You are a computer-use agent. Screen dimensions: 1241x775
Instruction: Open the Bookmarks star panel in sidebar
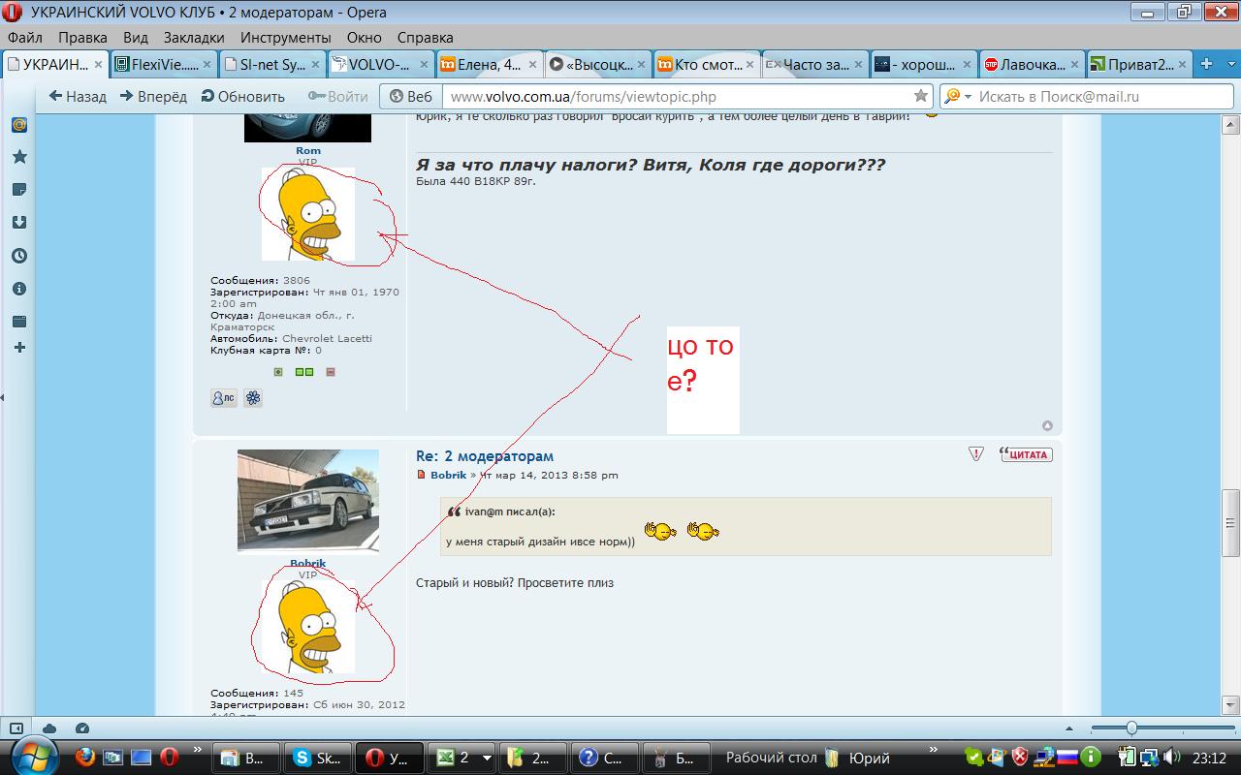tap(18, 157)
